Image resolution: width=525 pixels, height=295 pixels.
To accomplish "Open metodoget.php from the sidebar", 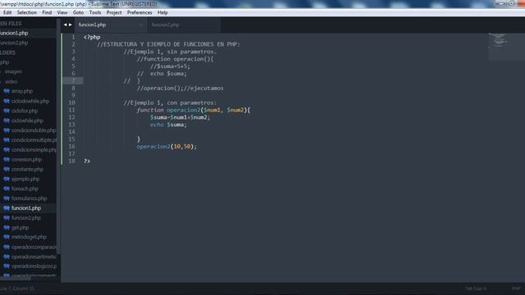I will coord(29,237).
